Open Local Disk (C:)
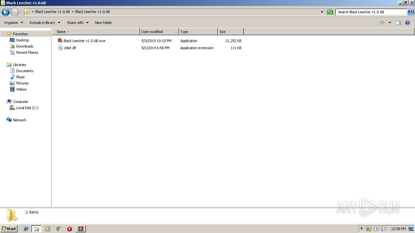The image size is (415, 233). pos(27,108)
